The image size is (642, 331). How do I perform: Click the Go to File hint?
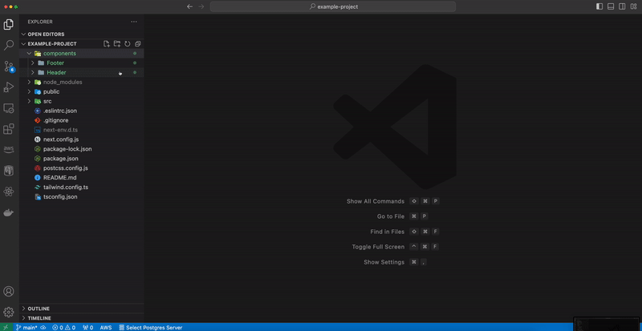point(391,216)
